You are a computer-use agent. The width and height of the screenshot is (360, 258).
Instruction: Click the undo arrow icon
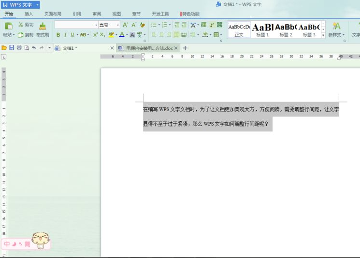[x=34, y=47]
